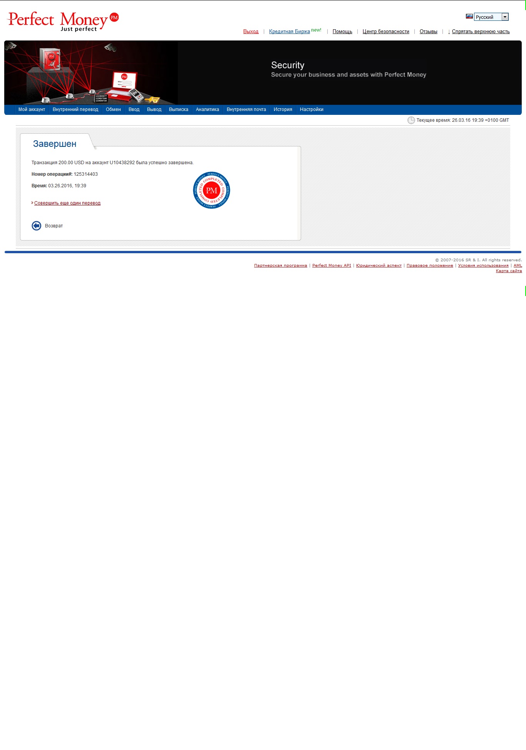526x750 pixels.
Task: Click the clock icon beside current time
Action: (411, 120)
